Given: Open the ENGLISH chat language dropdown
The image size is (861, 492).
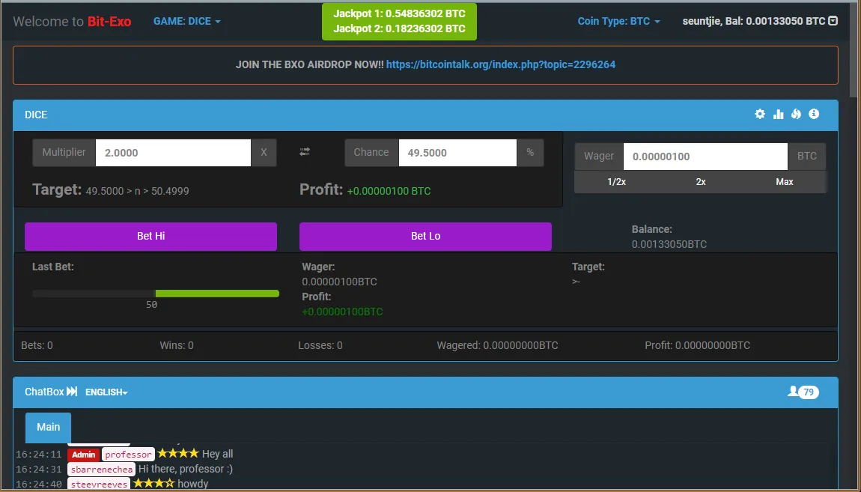Looking at the screenshot, I should click(x=106, y=392).
